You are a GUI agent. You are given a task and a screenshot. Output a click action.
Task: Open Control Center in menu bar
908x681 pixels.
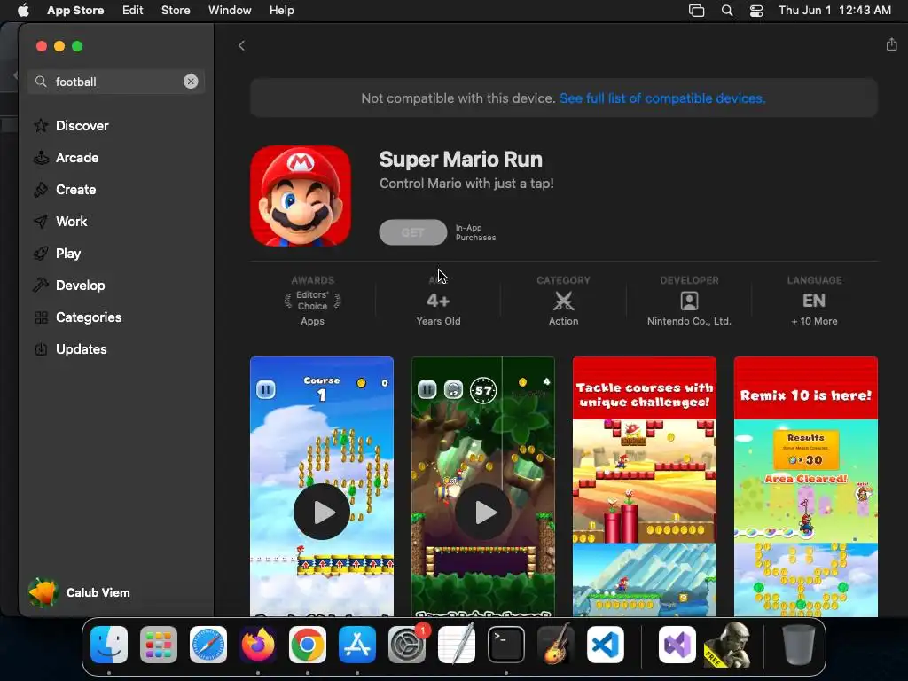pos(756,11)
